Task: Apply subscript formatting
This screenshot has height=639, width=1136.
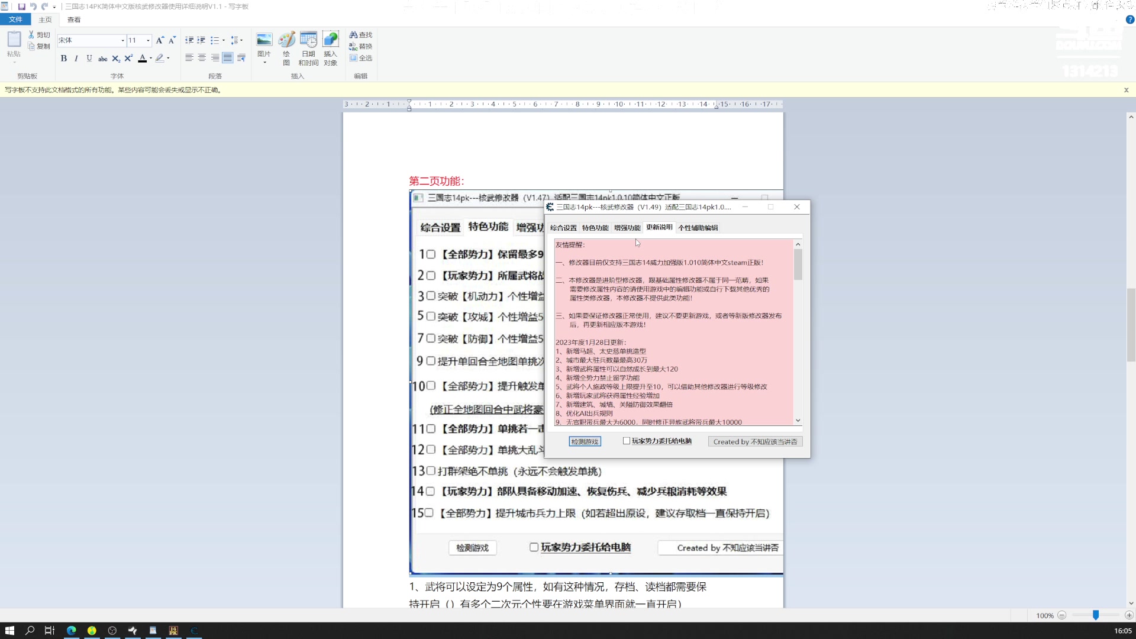Action: [115, 58]
